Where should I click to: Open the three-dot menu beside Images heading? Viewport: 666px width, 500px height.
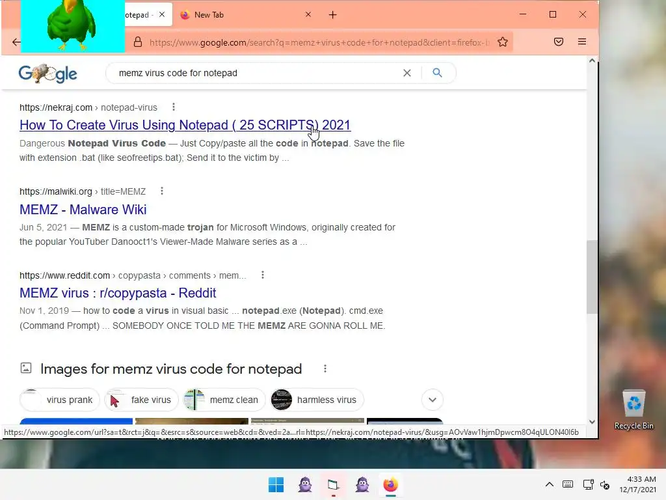[x=325, y=368]
